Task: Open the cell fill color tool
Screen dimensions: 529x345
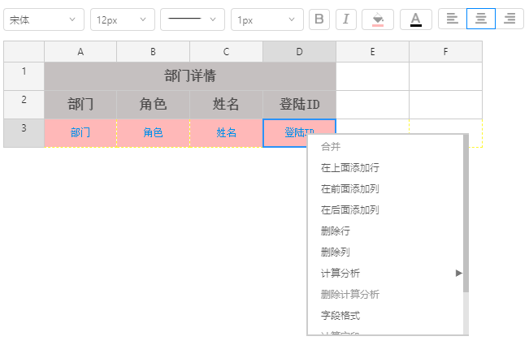Action: pos(378,19)
